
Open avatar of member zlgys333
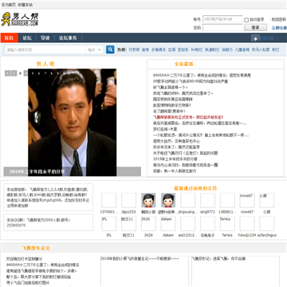pyautogui.click(x=129, y=200)
